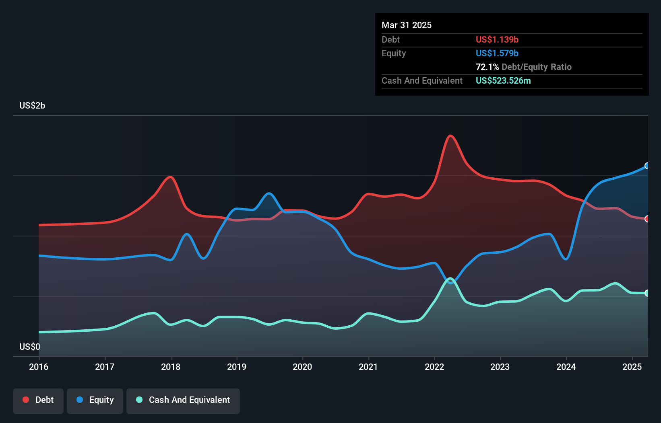Click the 2023 x-axis label
The width and height of the screenshot is (661, 423).
click(500, 367)
